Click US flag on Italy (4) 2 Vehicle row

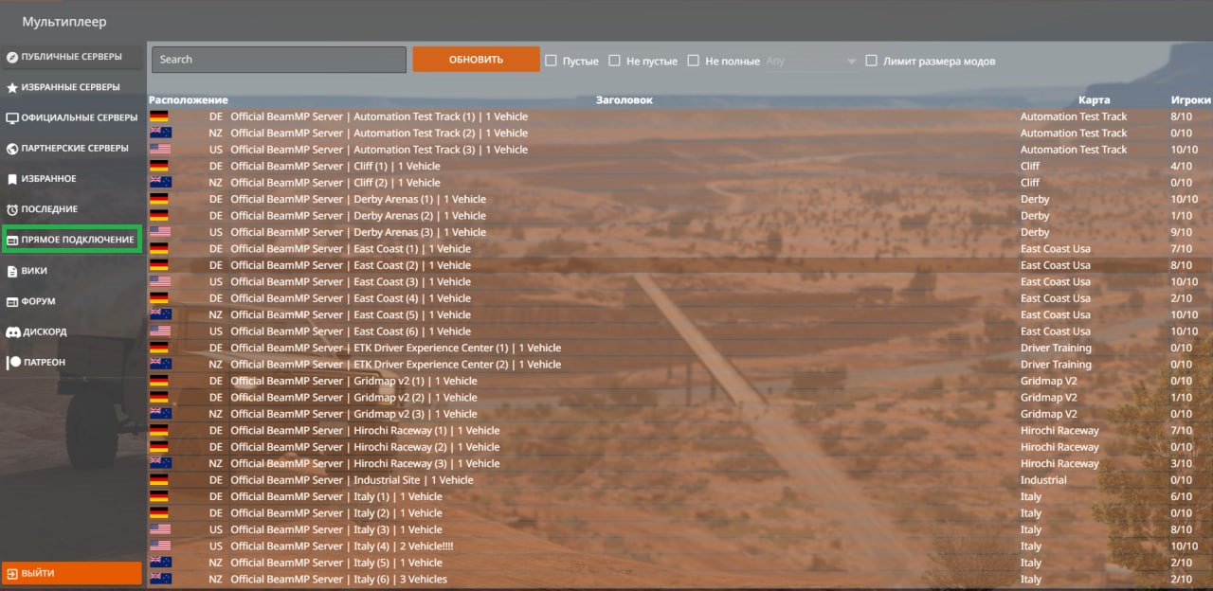point(159,546)
